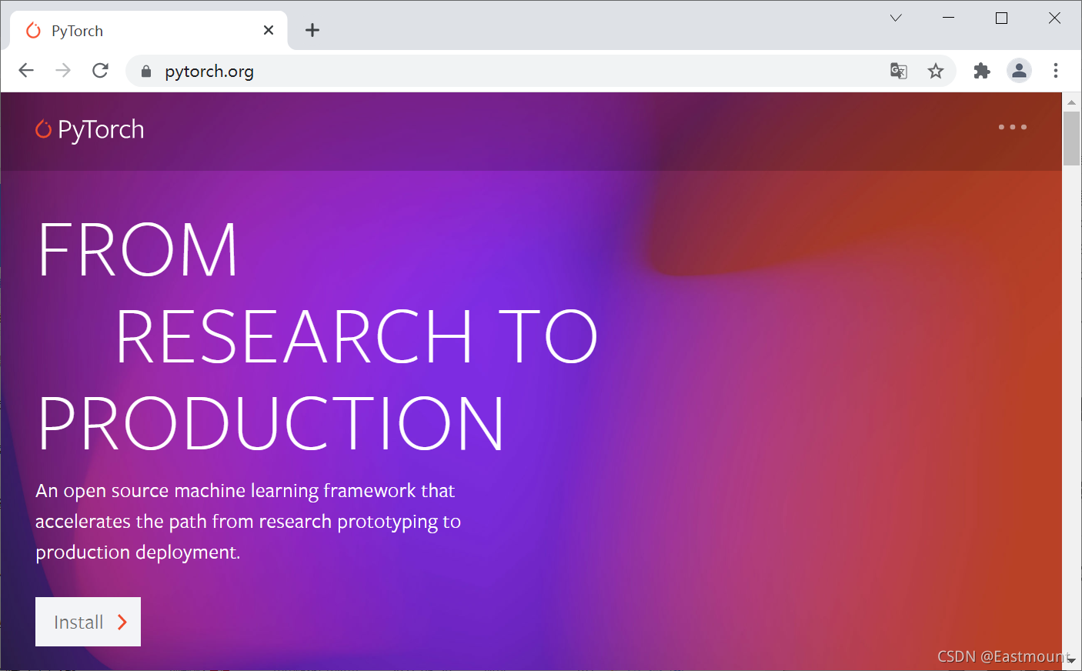Open the tab search dropdown arrow

(896, 18)
